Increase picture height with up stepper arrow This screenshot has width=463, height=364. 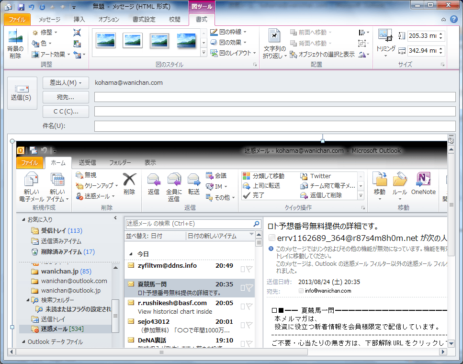(x=441, y=34)
